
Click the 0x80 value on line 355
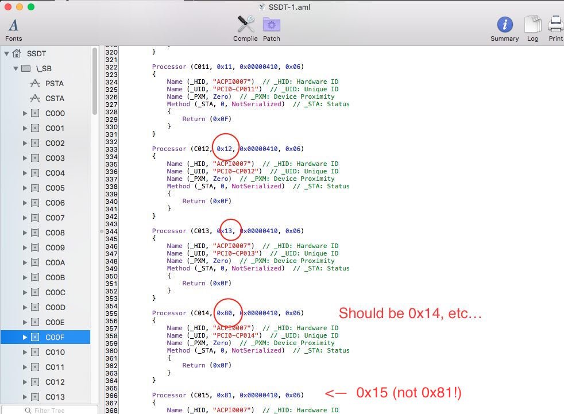click(224, 313)
